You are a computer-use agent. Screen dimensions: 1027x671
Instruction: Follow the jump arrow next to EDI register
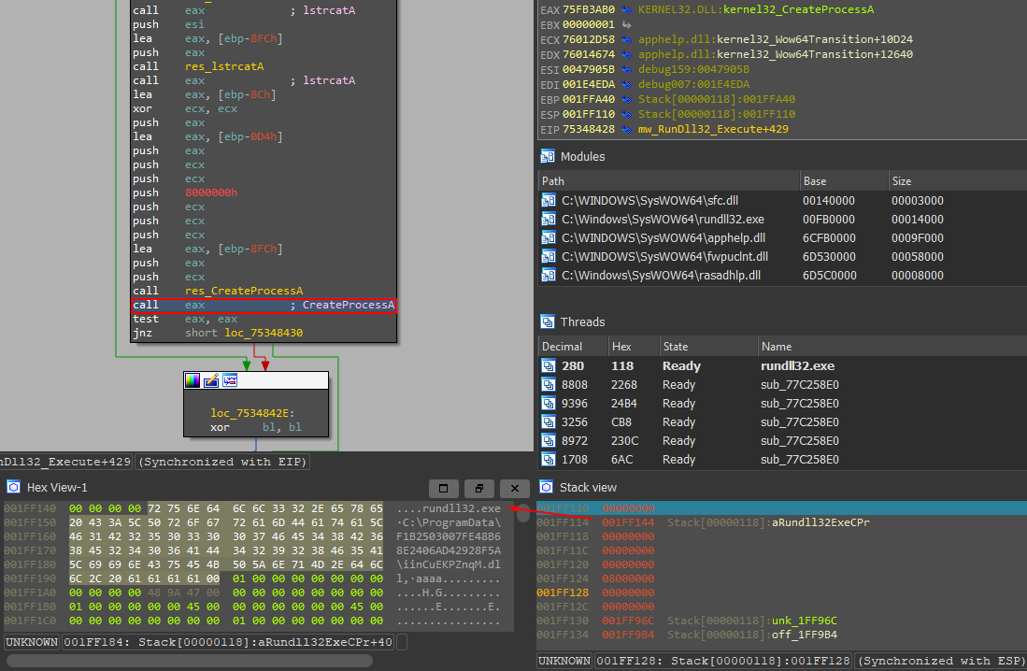tap(627, 84)
